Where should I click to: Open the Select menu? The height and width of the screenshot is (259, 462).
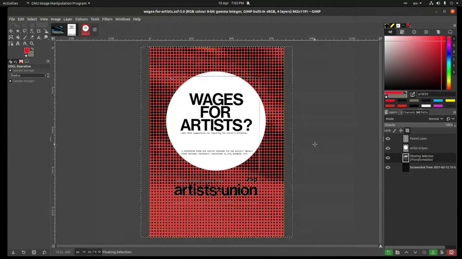(x=32, y=19)
